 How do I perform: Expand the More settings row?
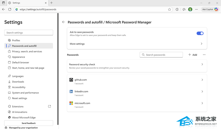tap(137, 44)
